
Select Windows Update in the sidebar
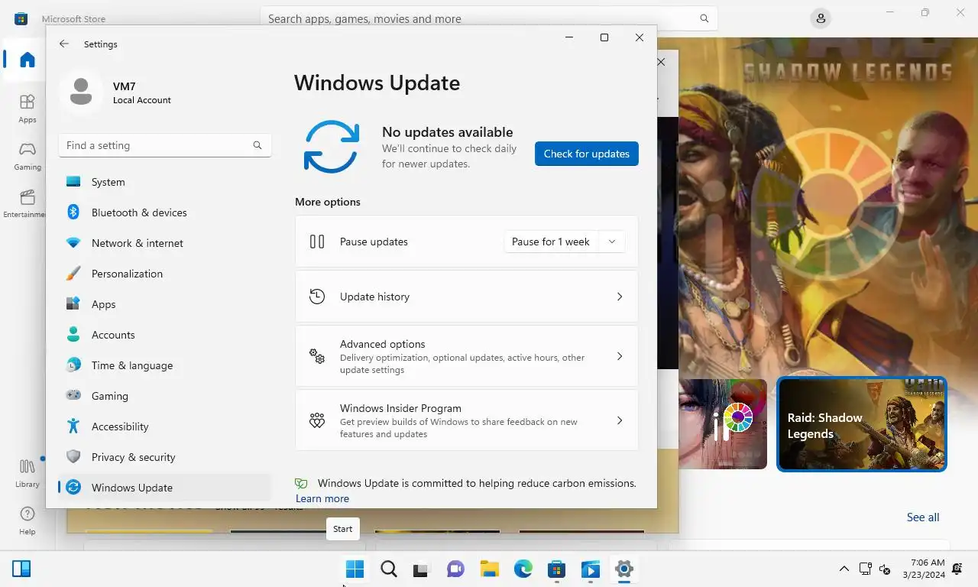(x=164, y=488)
